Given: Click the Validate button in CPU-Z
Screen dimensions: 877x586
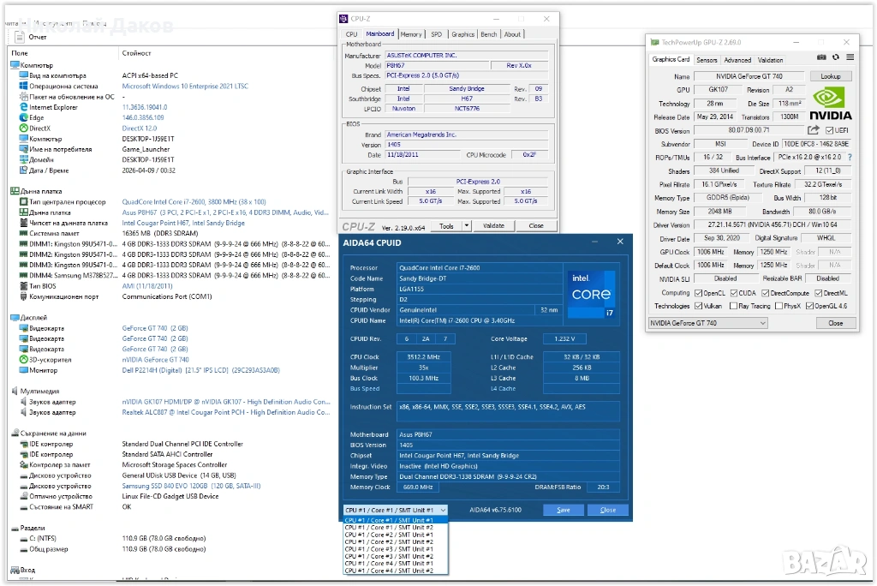Looking at the screenshot, I should (493, 226).
